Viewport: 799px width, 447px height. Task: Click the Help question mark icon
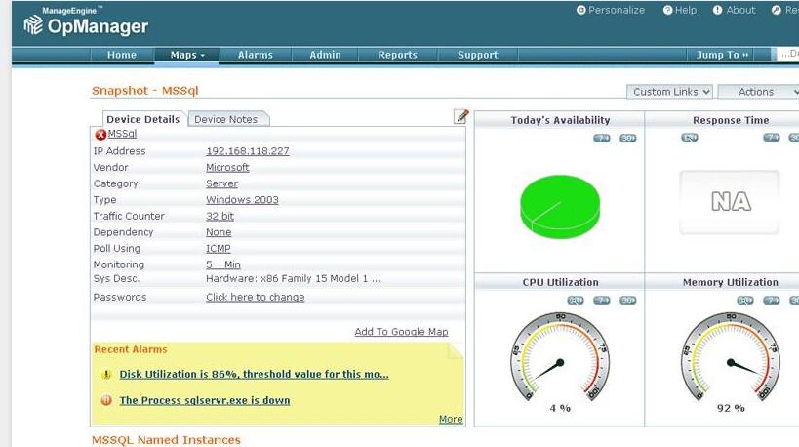click(x=667, y=10)
